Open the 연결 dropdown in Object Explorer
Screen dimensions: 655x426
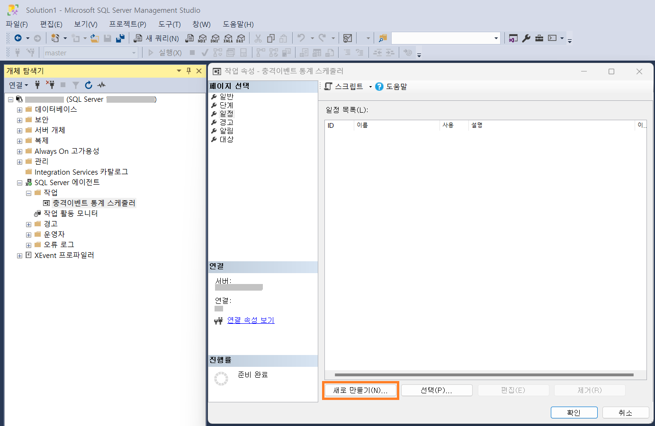coord(18,85)
